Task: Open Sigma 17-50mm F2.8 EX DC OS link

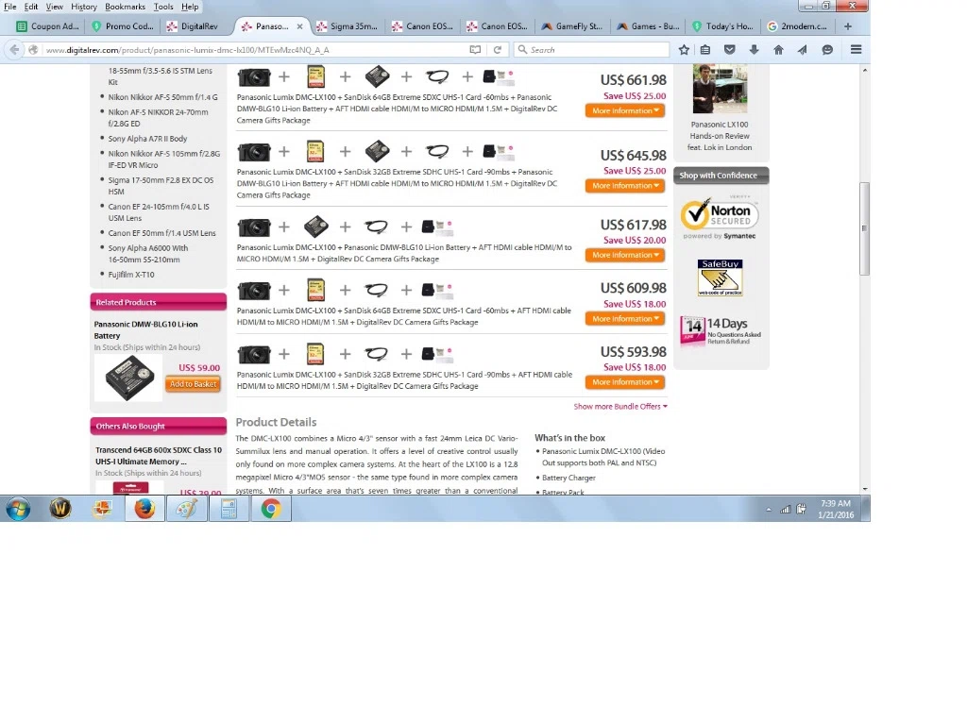Action: (x=161, y=186)
